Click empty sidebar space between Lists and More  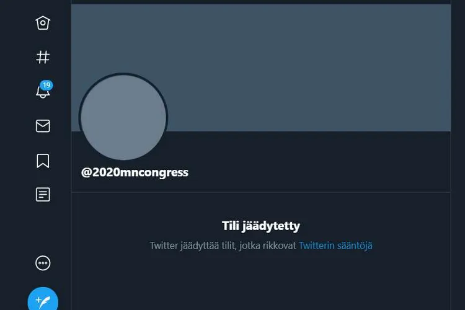pyautogui.click(x=43, y=228)
